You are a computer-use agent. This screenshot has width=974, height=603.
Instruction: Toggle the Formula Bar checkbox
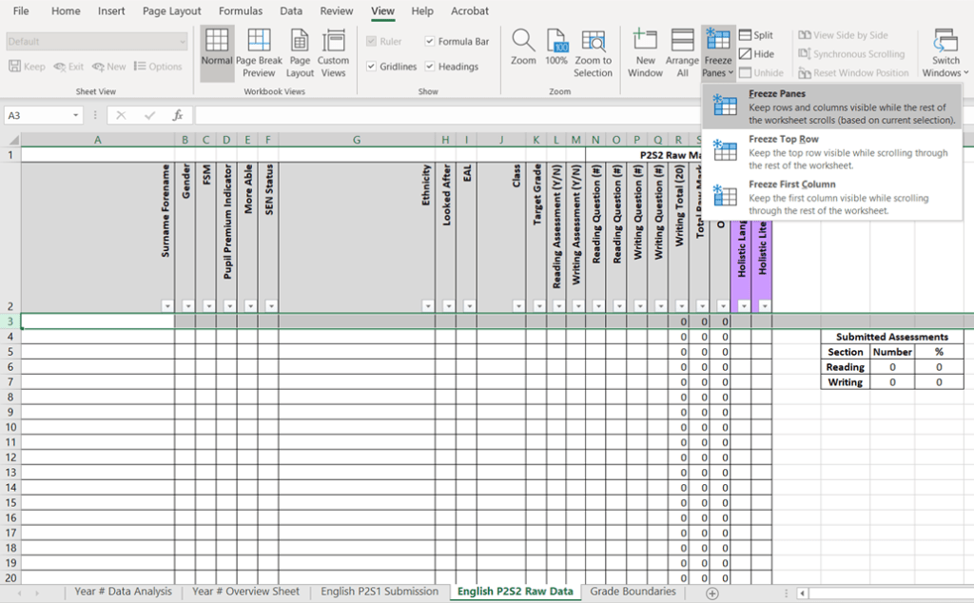click(430, 42)
